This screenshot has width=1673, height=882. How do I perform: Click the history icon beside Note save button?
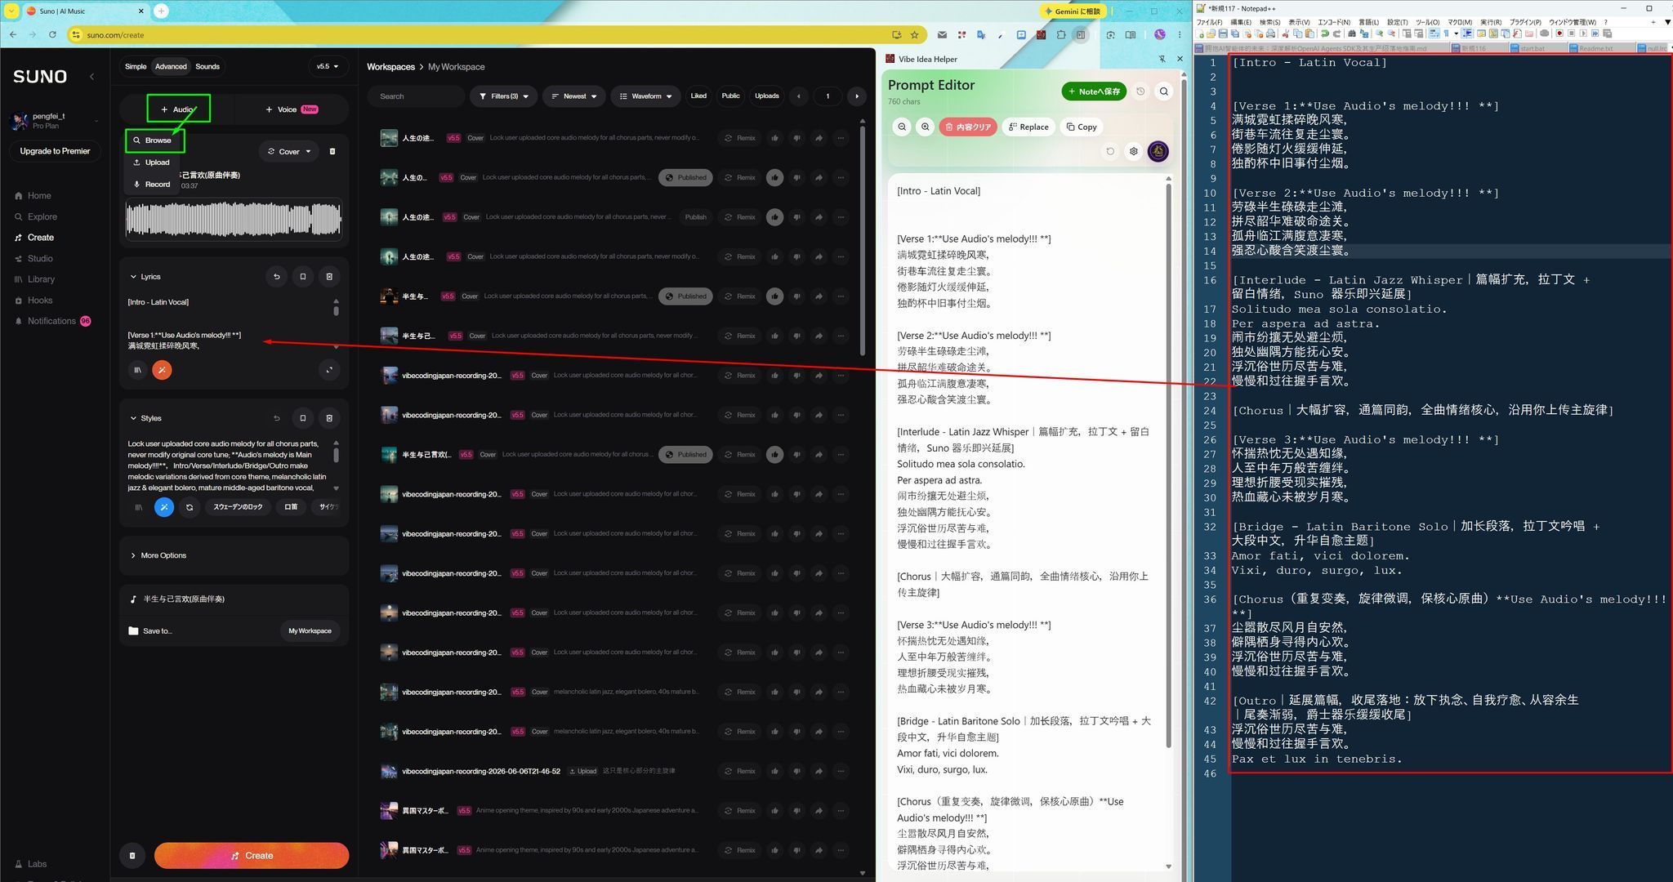pos(1140,91)
